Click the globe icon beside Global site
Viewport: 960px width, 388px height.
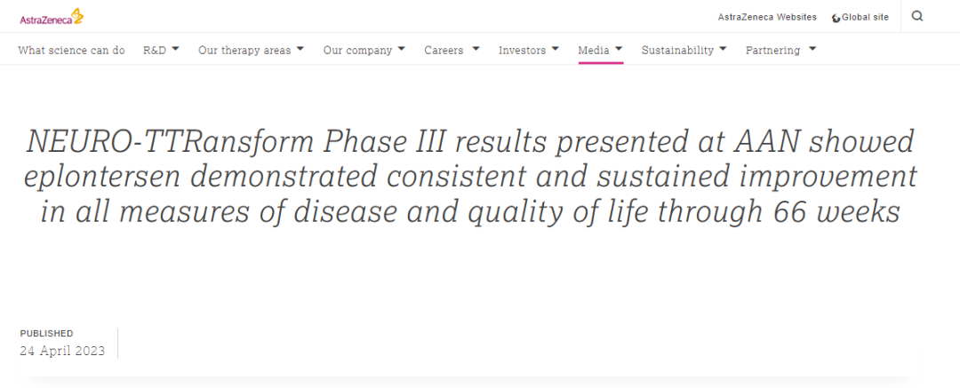point(836,18)
